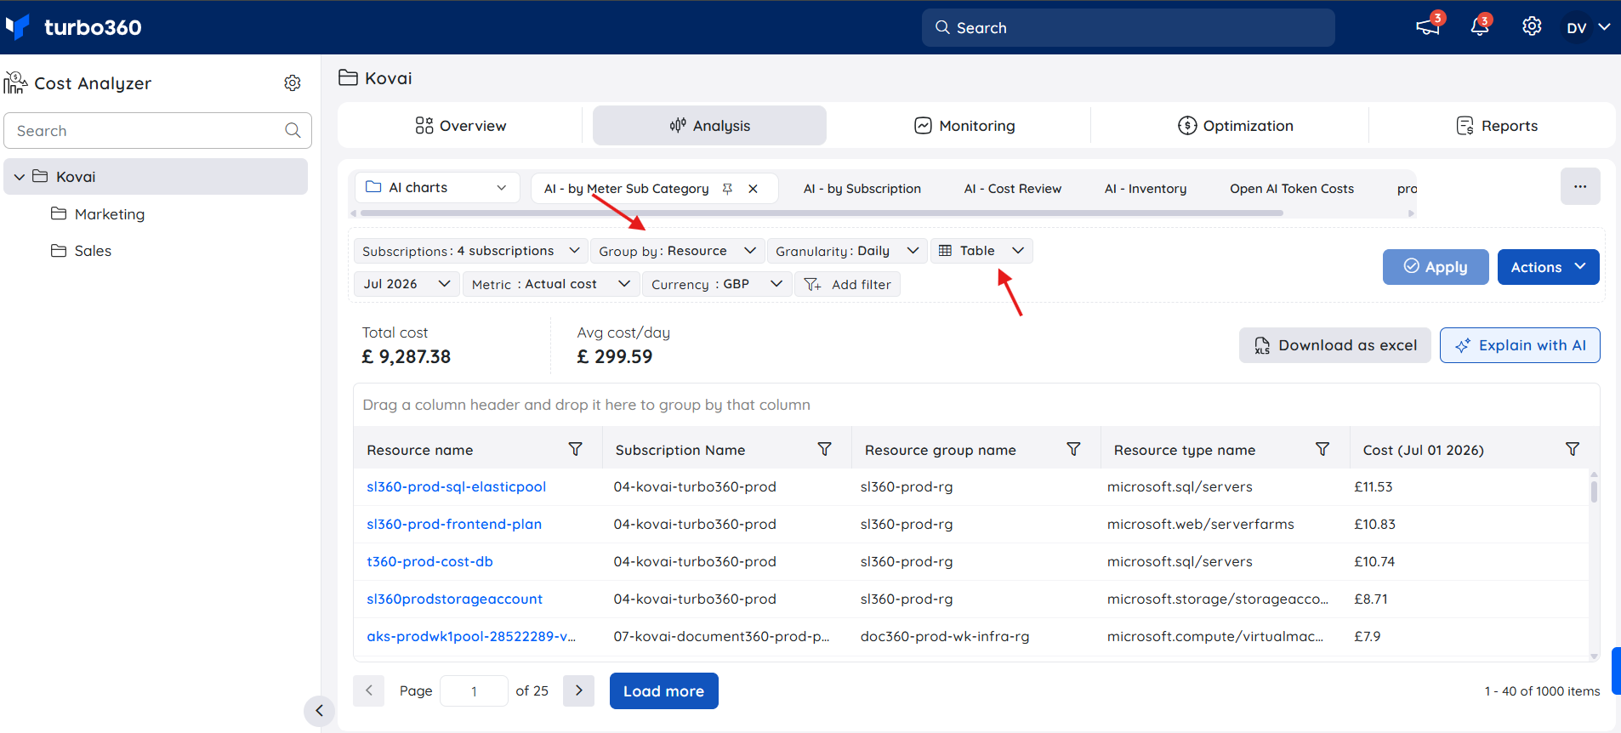Viewport: 1621px width, 733px height.
Task: Open Cost Analyzer settings gear
Action: coord(293,82)
